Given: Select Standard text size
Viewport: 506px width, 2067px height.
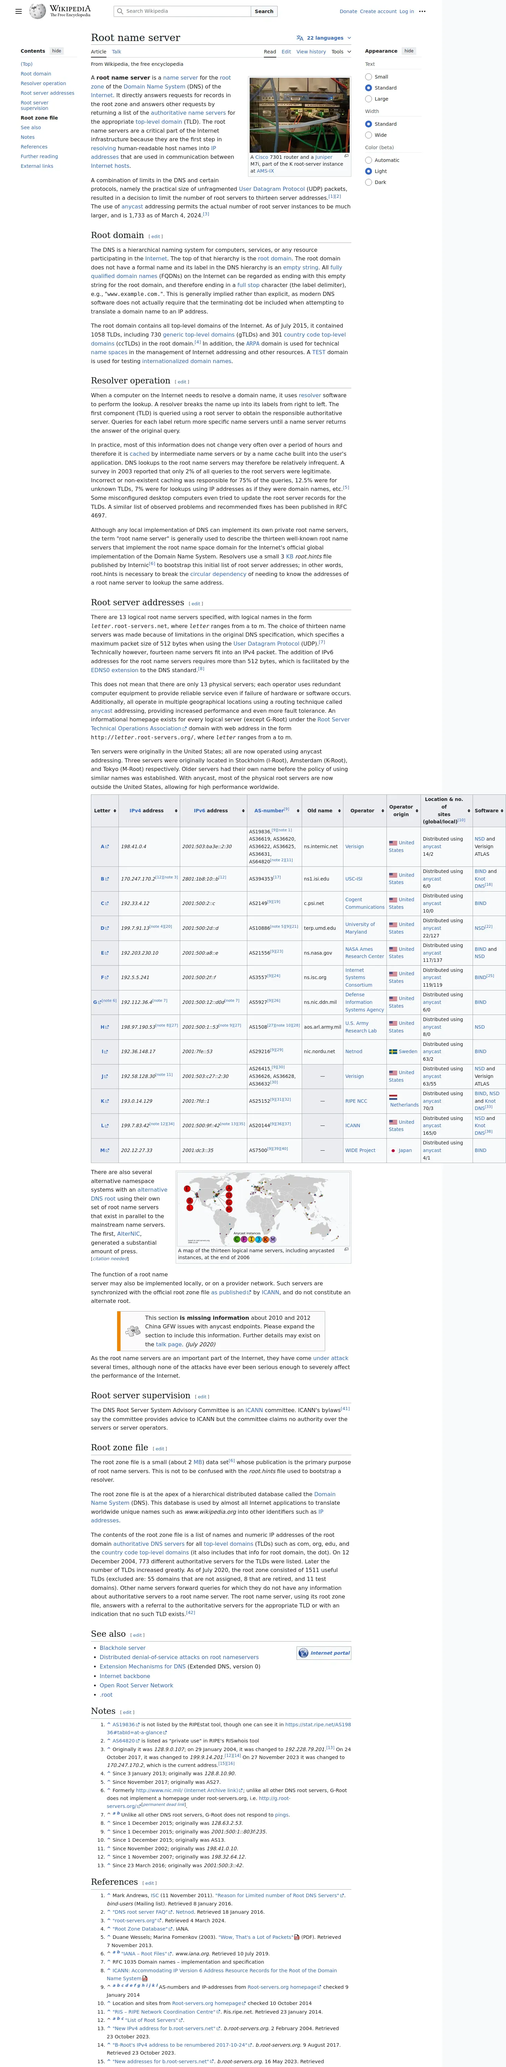Looking at the screenshot, I should 368,88.
